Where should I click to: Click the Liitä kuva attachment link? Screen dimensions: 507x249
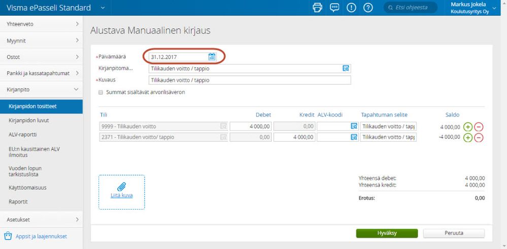click(x=122, y=195)
